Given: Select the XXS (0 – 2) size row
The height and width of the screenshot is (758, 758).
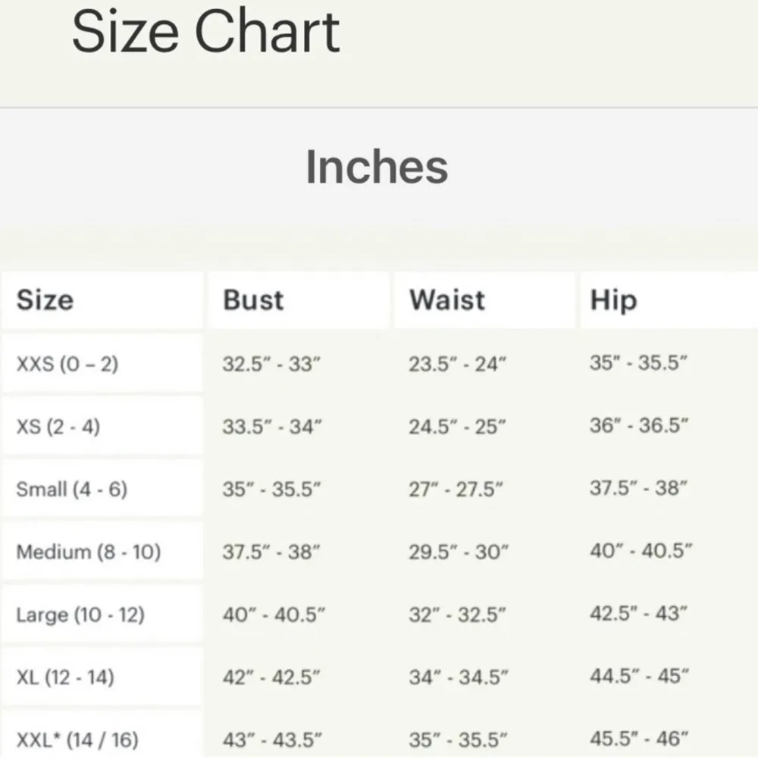Looking at the screenshot, I should point(67,365).
